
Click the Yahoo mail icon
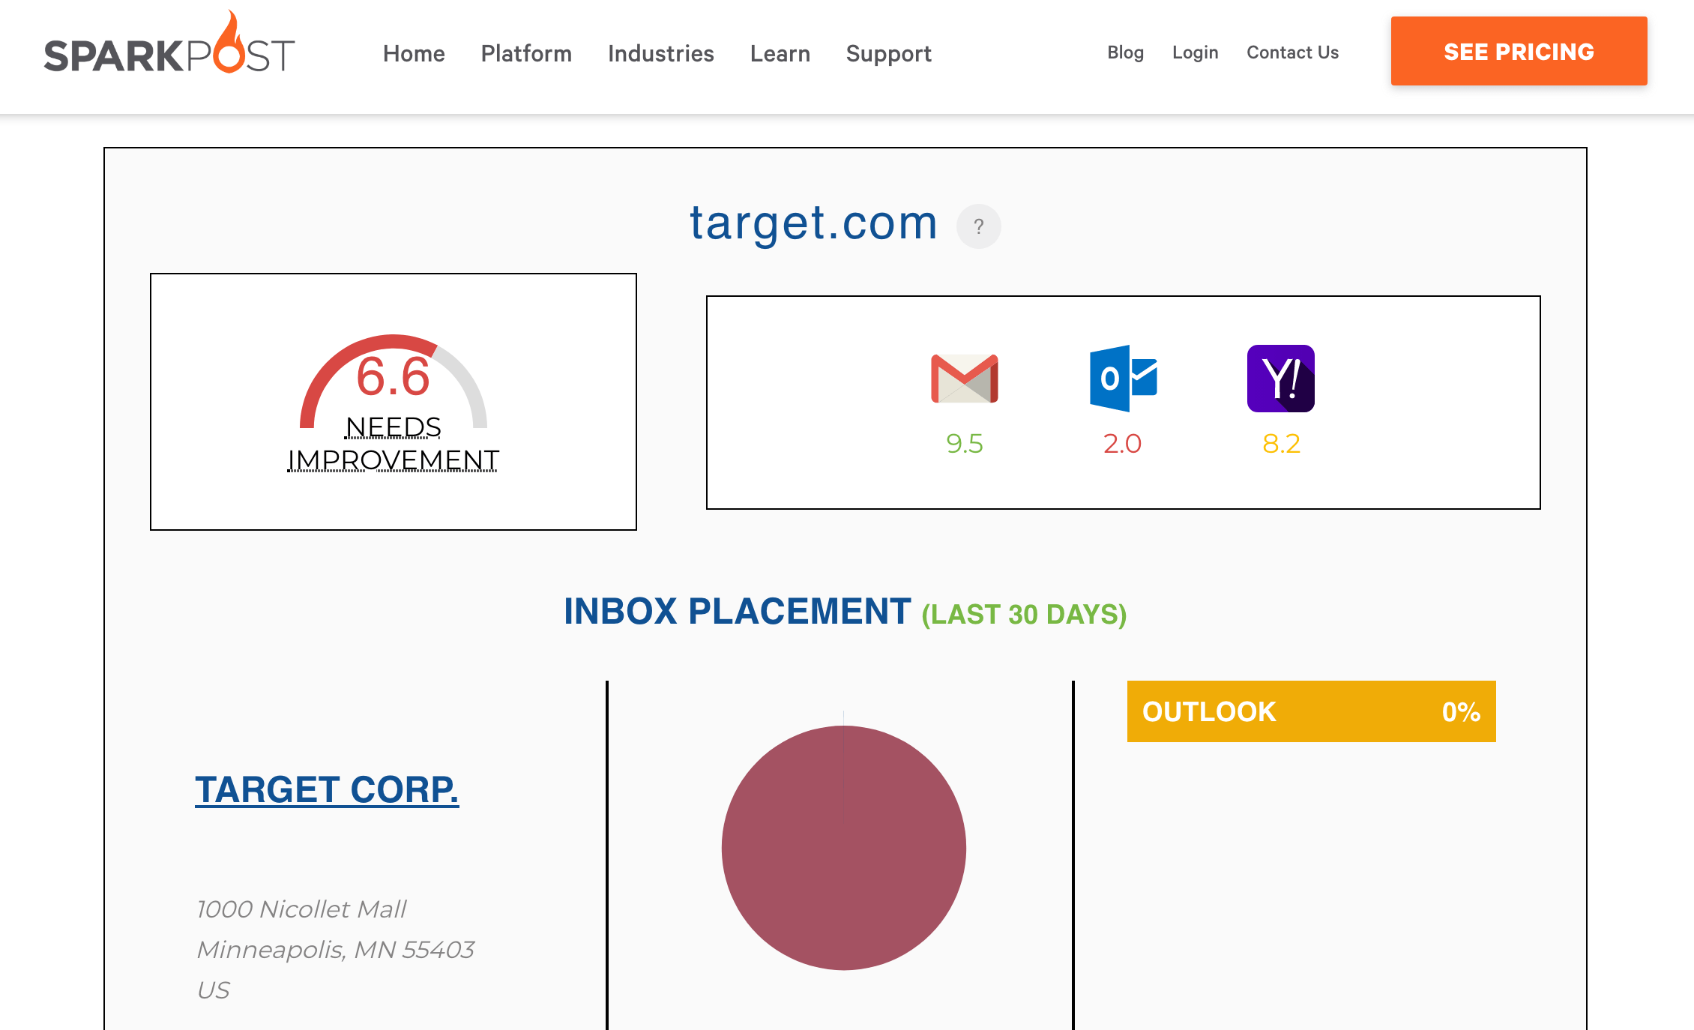tap(1280, 379)
